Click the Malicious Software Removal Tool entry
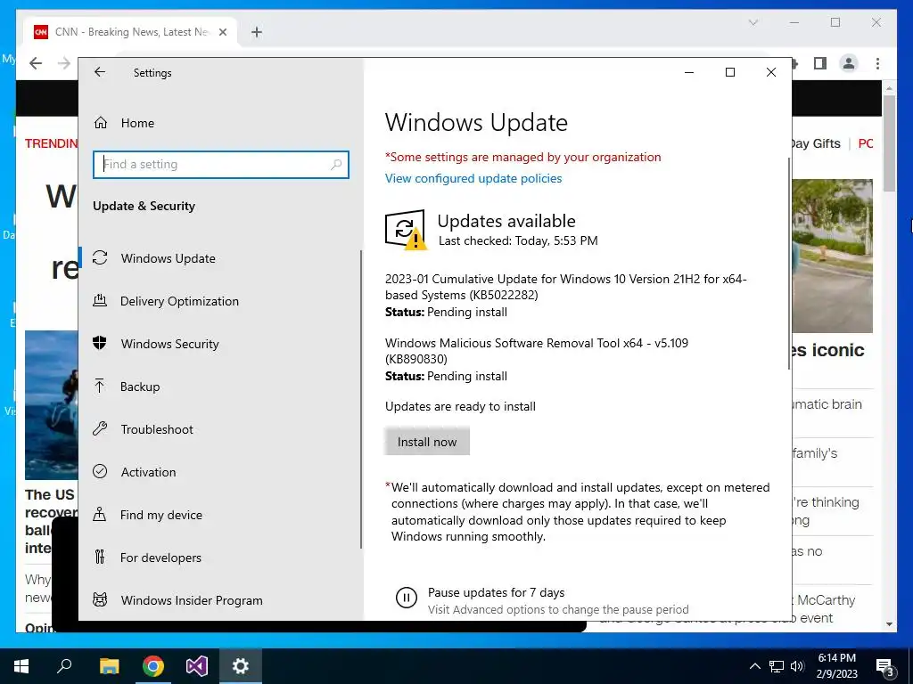 pyautogui.click(x=536, y=351)
